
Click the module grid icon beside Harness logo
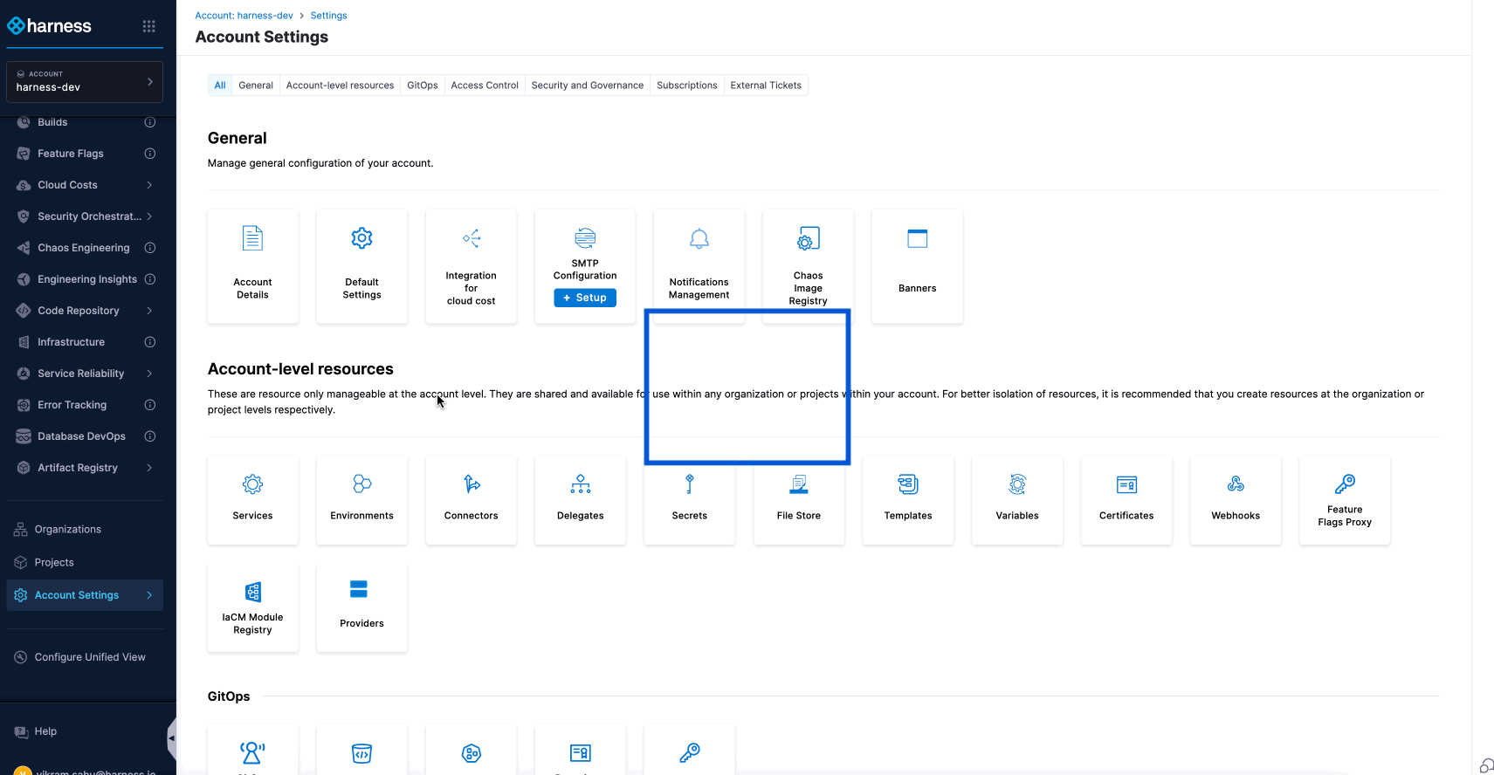[x=149, y=26]
